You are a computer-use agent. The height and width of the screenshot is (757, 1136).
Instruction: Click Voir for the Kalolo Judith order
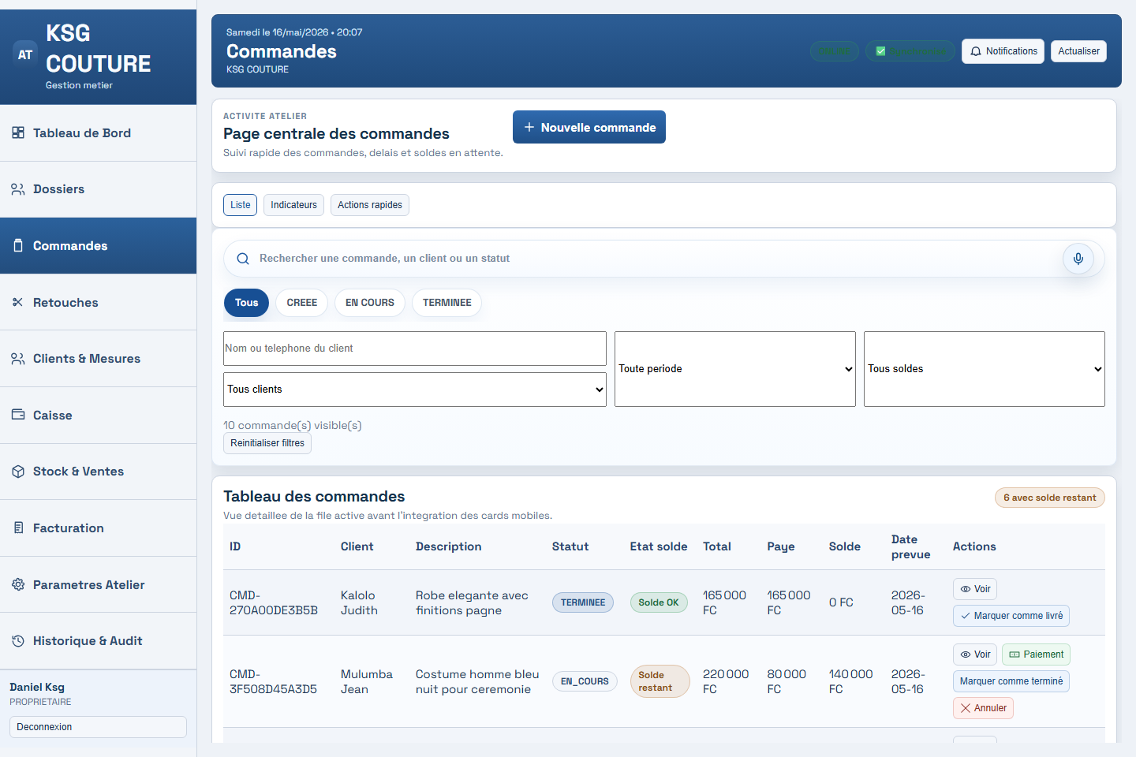tap(975, 589)
